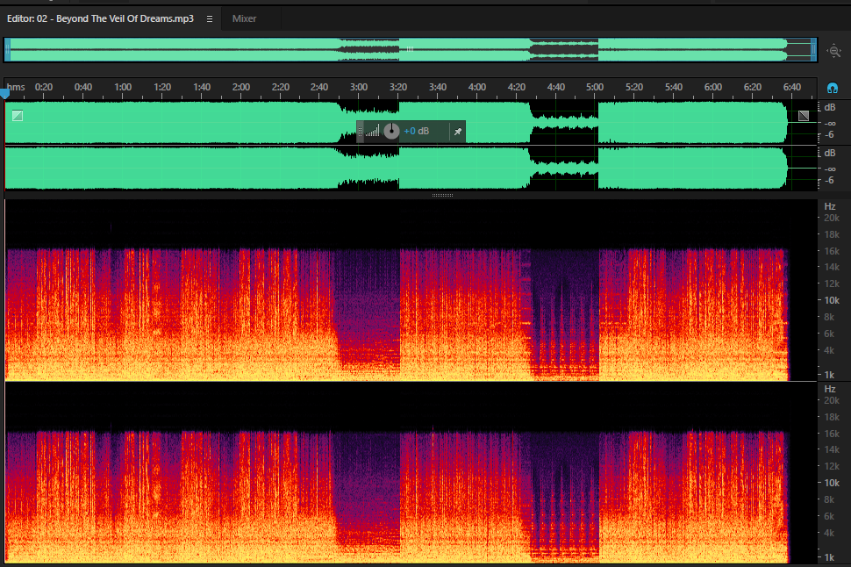The height and width of the screenshot is (567, 851).
Task: Click the 1:00 mark on the time ruler
Action: pos(123,87)
